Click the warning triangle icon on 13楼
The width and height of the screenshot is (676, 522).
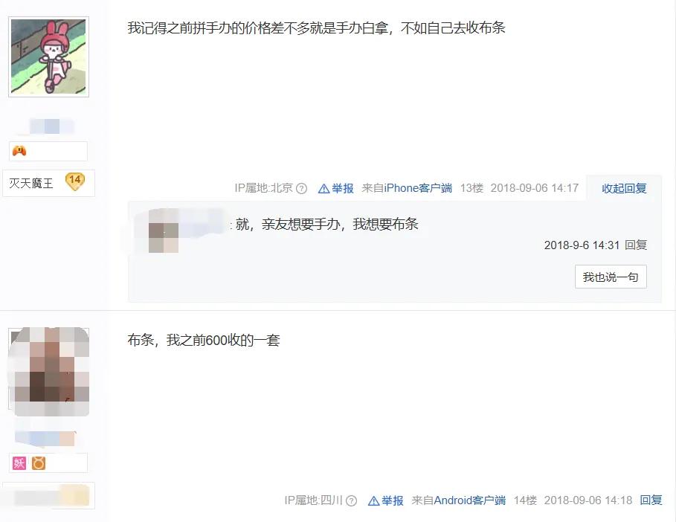[323, 189]
